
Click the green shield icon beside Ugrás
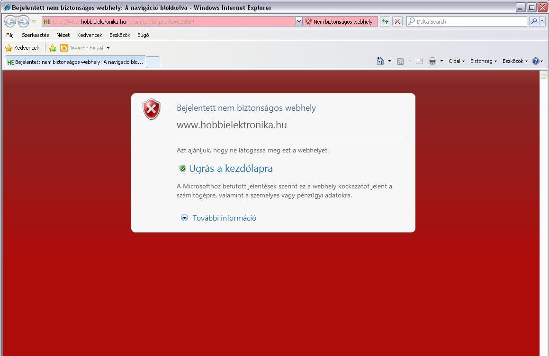pyautogui.click(x=183, y=169)
